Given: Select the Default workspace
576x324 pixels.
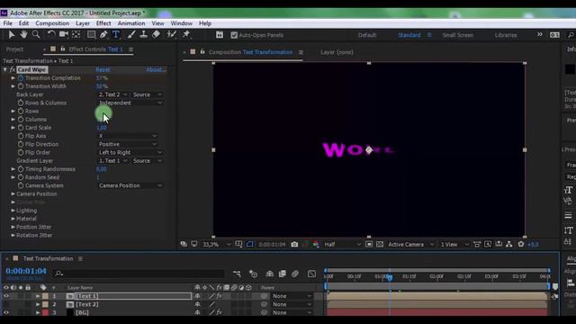Looking at the screenshot, I should pyautogui.click(x=367, y=35).
